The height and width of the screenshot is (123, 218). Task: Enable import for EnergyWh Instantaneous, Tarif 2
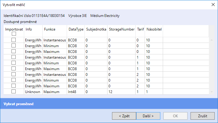[x=14, y=74]
